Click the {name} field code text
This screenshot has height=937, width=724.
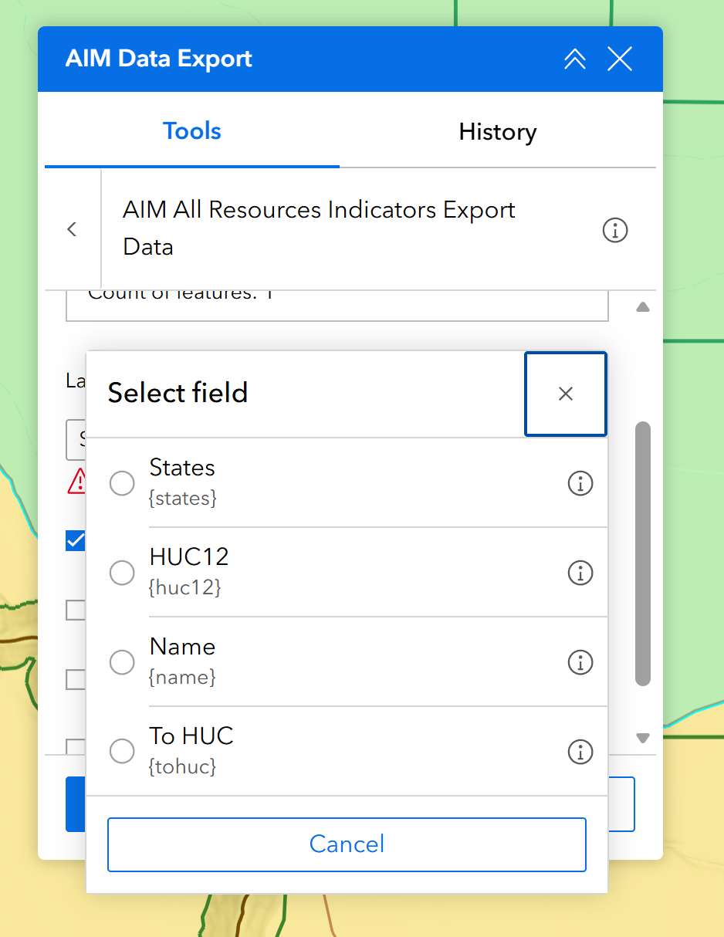(x=182, y=678)
